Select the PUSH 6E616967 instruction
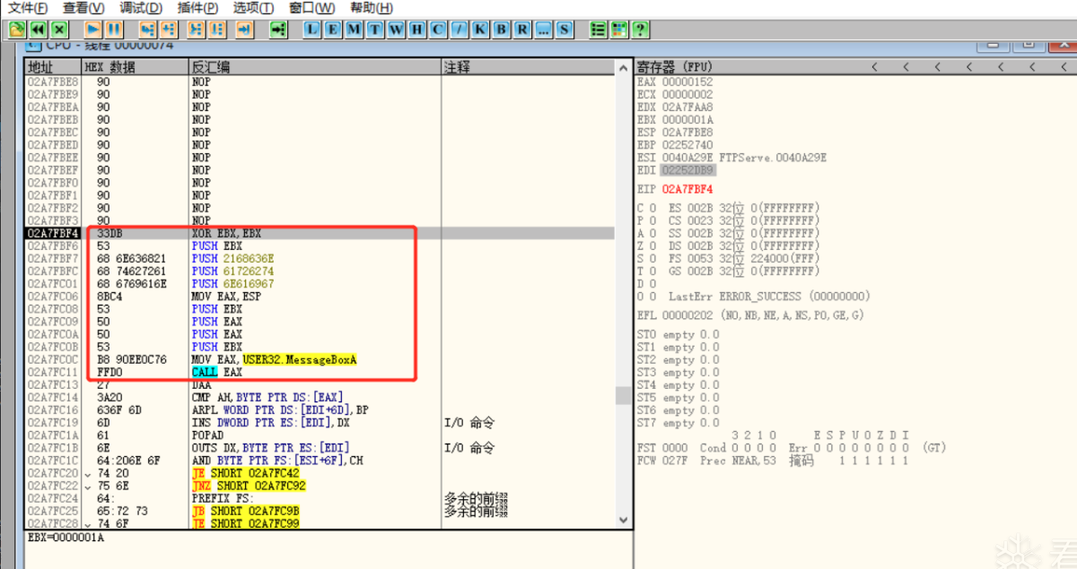 [232, 283]
